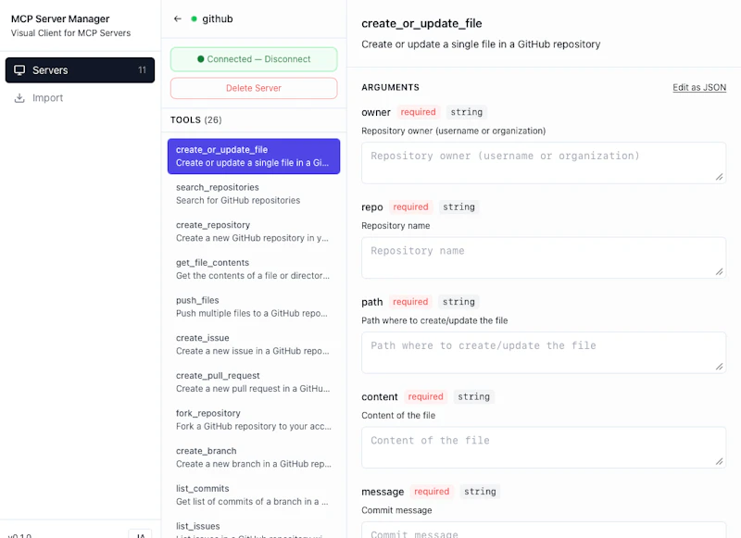Click the Servers count badge 11
The image size is (741, 538).
tap(142, 69)
